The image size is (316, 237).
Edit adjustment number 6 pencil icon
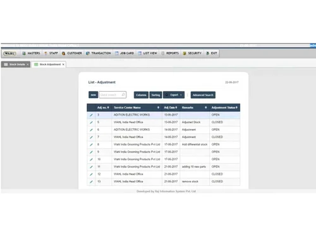pyautogui.click(x=91, y=130)
